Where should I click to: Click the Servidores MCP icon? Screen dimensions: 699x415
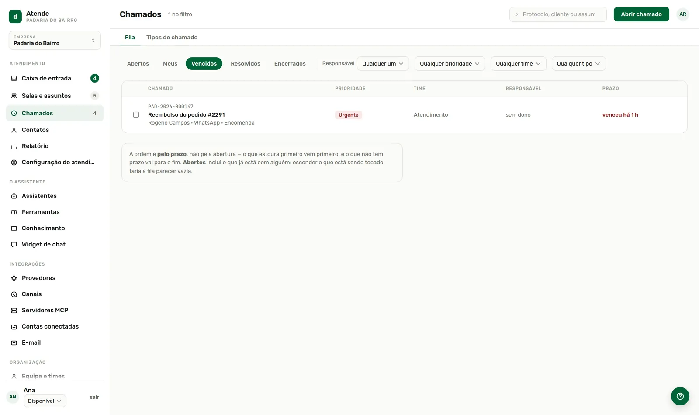pyautogui.click(x=14, y=310)
